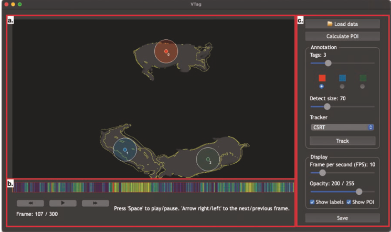This screenshot has width=391, height=232.
Task: Click the red color swatch
Action: coord(322,78)
